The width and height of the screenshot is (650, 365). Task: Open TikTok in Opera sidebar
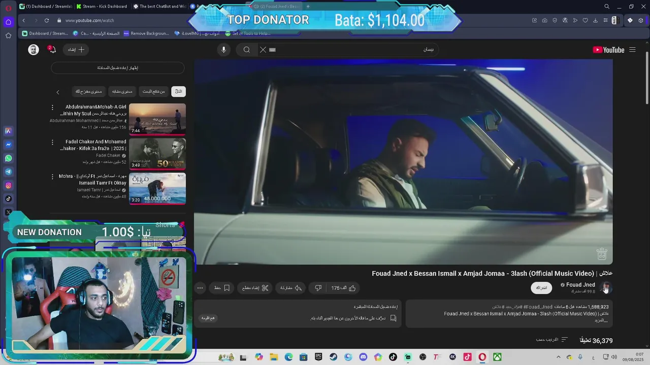click(x=8, y=199)
